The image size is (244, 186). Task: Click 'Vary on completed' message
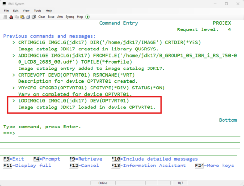tap(75, 94)
